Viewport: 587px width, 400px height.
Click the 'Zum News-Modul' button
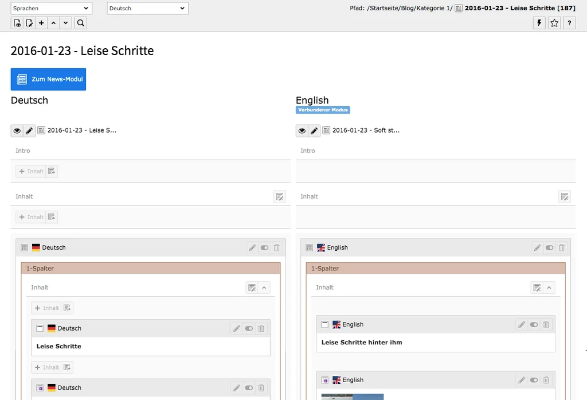pos(48,79)
